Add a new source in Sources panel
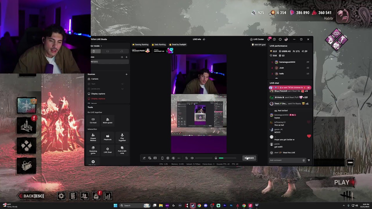Screen dimensions: 372x209 126,74
